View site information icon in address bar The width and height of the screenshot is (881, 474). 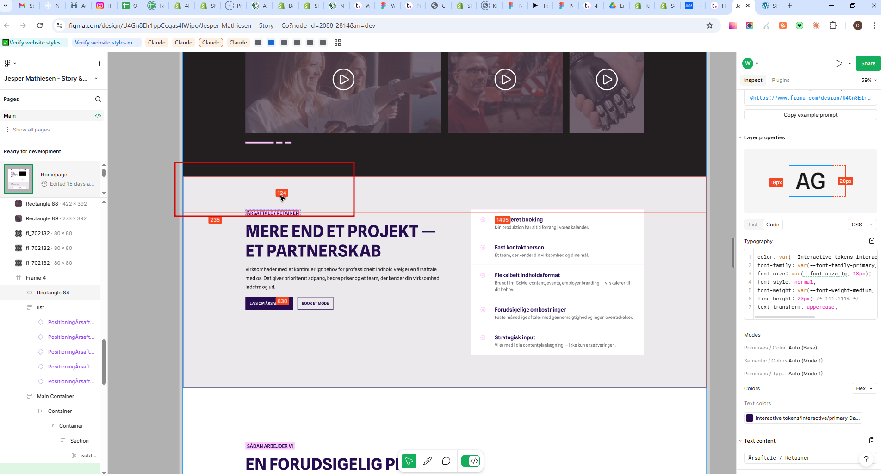click(60, 25)
